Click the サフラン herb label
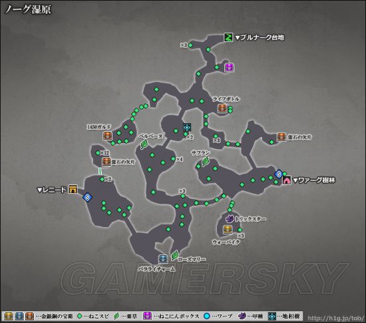 [x=201, y=153]
